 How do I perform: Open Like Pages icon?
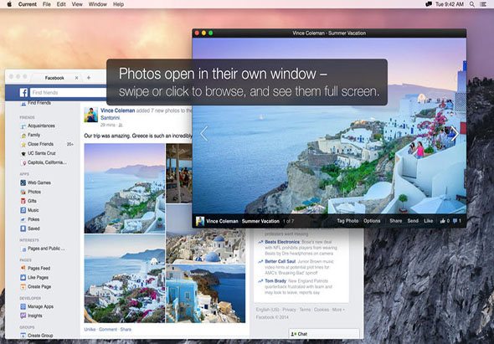pos(23,278)
